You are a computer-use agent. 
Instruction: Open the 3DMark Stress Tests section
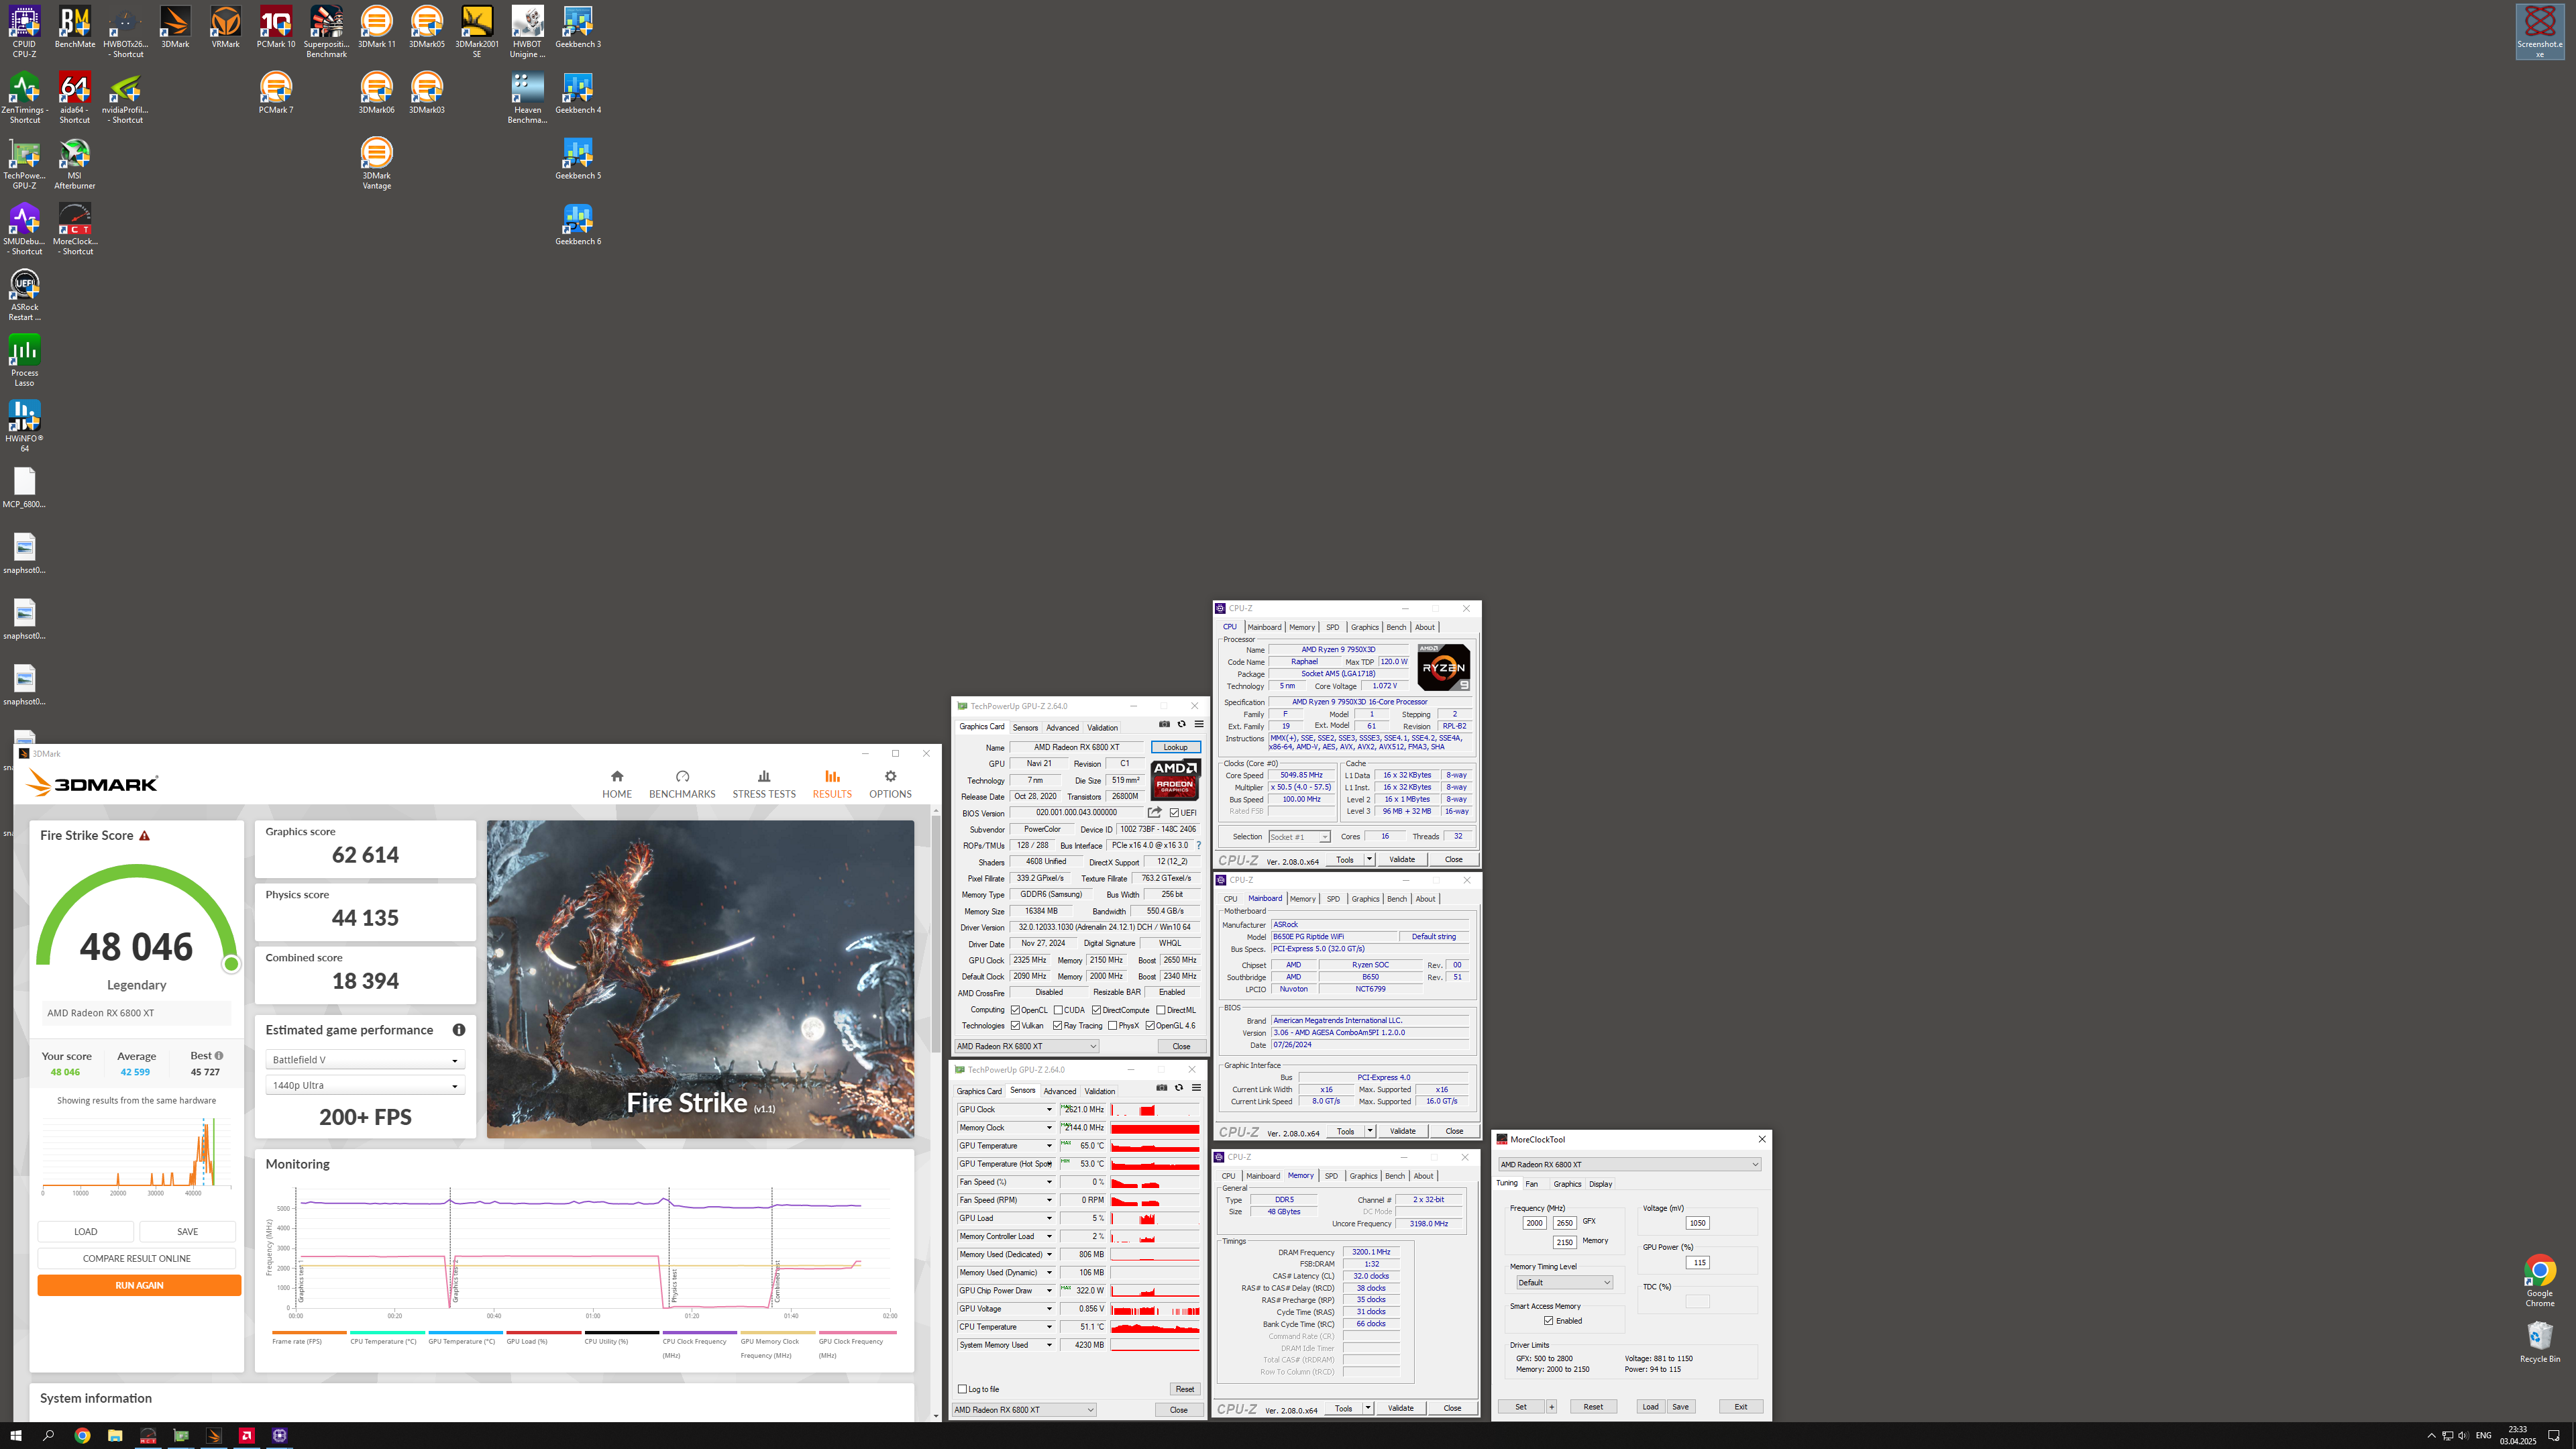(764, 784)
